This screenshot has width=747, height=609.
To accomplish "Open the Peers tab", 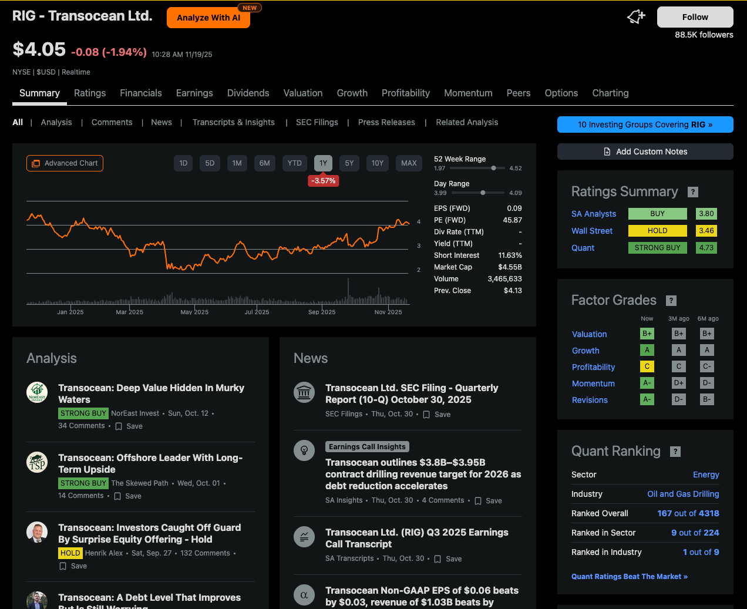I will (519, 93).
